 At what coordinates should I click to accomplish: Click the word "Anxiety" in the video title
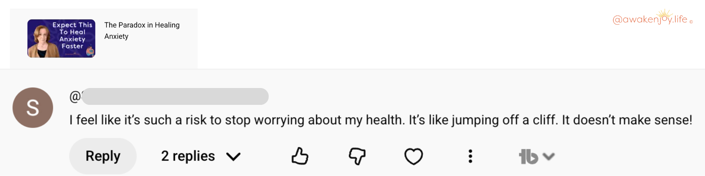pyautogui.click(x=116, y=36)
